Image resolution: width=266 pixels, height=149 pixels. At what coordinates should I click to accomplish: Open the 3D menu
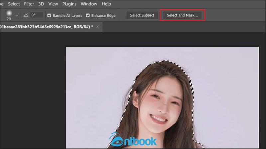point(41,4)
